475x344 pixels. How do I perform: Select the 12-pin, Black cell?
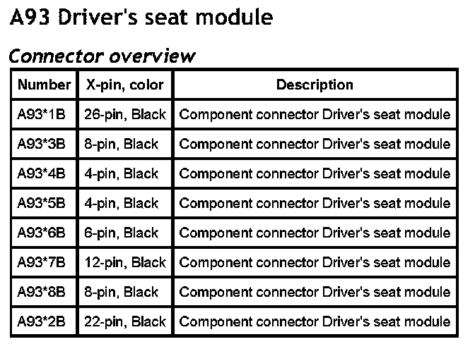124,262
